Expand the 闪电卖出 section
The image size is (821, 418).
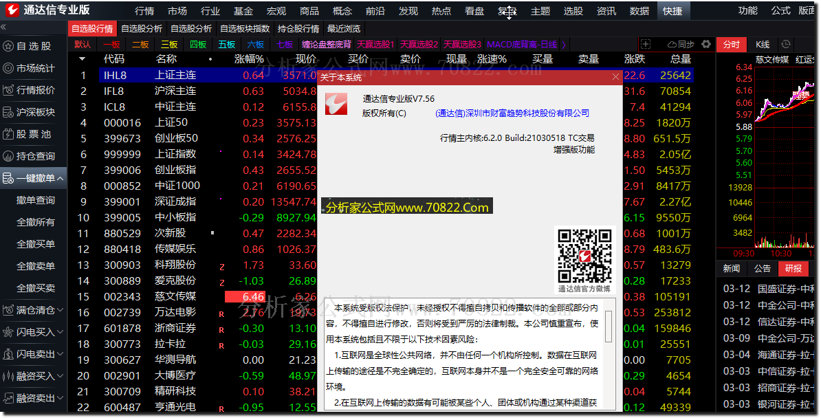click(x=61, y=354)
